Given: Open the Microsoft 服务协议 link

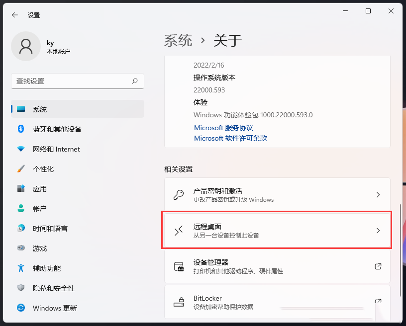Looking at the screenshot, I should [224, 128].
